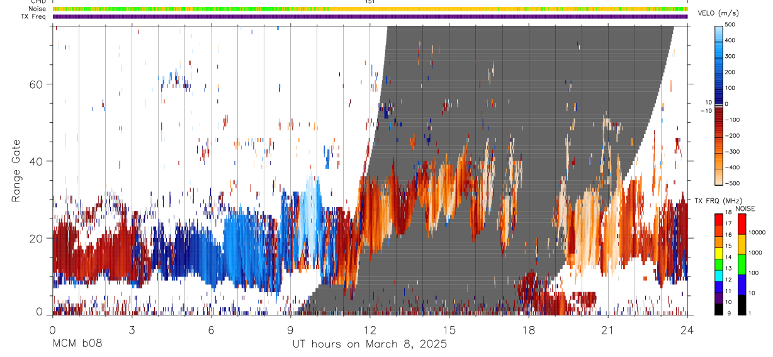
Task: Pick the pale orange bottom of velocity colorbar
Action: [719, 176]
